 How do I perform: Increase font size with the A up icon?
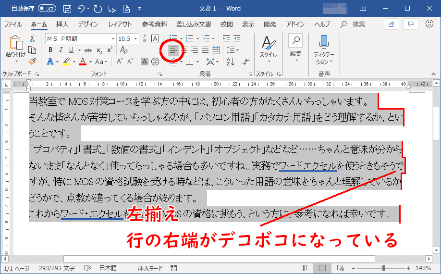click(120, 62)
